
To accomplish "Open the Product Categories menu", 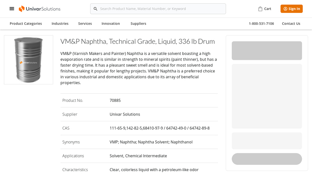I will 26,24.
